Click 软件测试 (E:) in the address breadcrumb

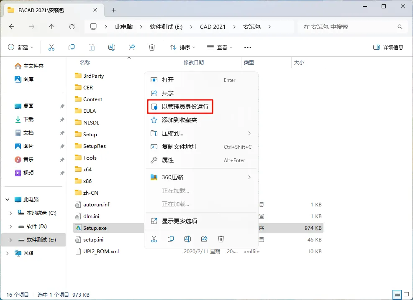click(166, 27)
